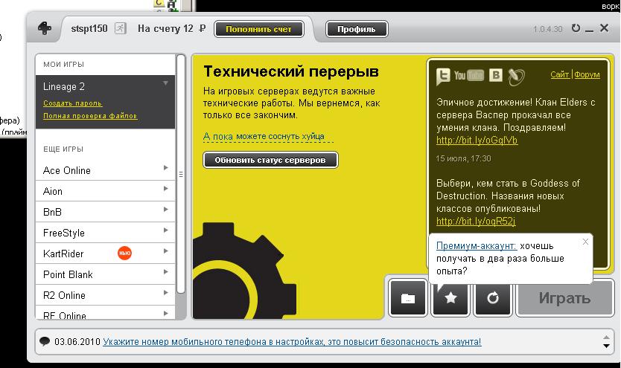Expand the Point Blank arrow
Screen dimensions: 621x368
click(x=166, y=271)
